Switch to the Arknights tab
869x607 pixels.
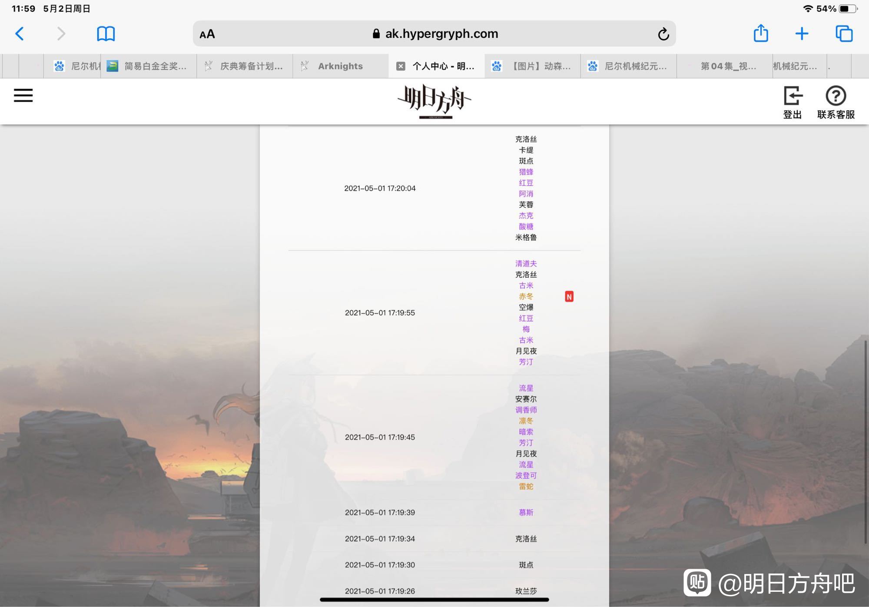341,66
